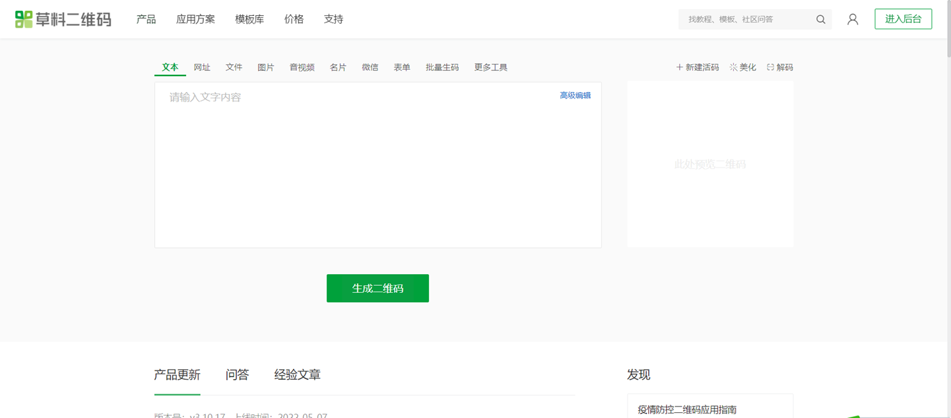This screenshot has height=418, width=951.
Task: Open 疫情防控二维码应用指南 article
Action: tap(687, 410)
